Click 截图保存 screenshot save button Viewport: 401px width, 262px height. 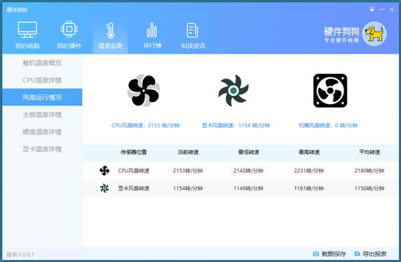tap(329, 254)
